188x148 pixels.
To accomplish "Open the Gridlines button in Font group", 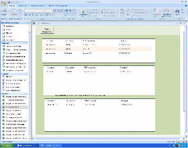I will tap(48, 15).
